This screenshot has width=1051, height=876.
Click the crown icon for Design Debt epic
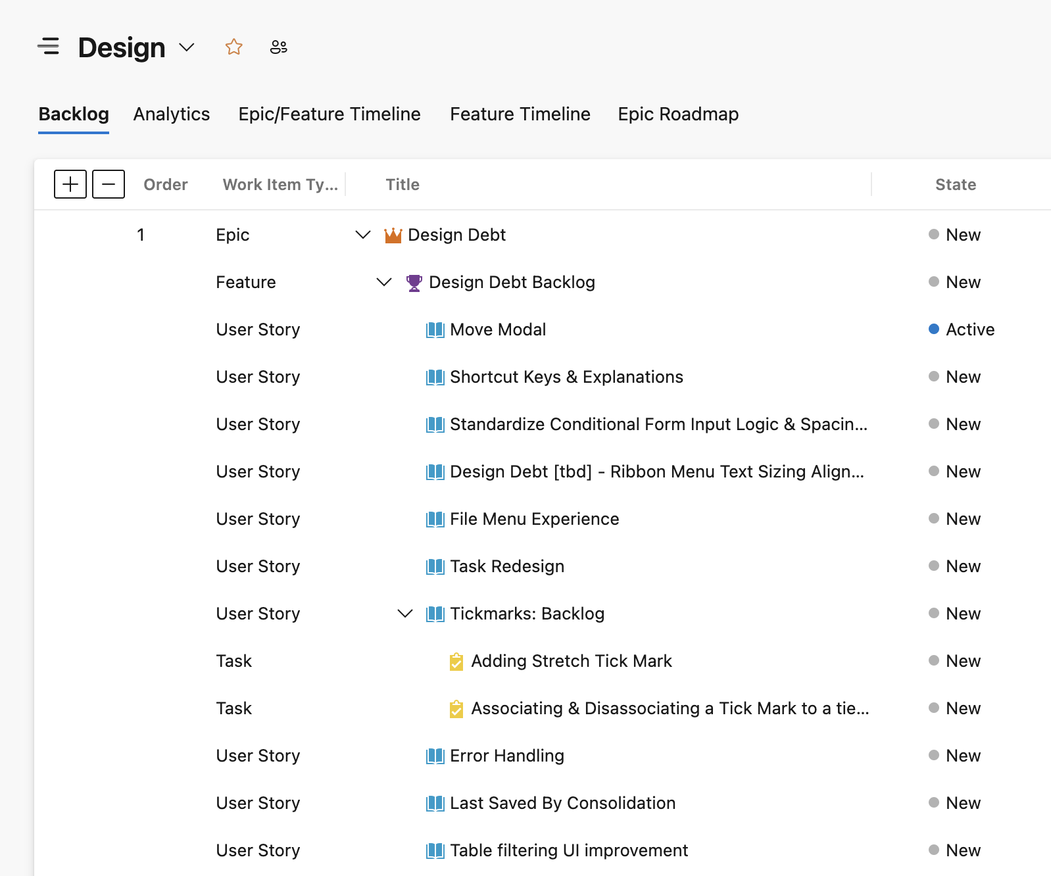coord(393,235)
